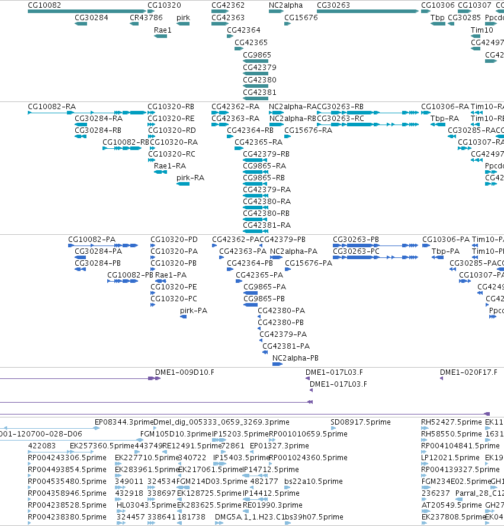
Task: Click EST RP004238380.5prime label
Action: click(67, 517)
